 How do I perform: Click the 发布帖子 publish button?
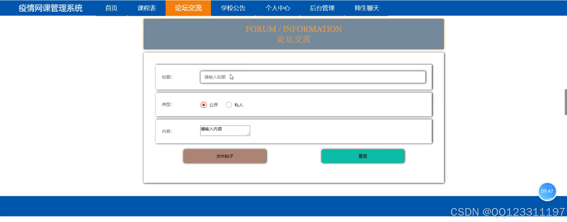tap(225, 156)
